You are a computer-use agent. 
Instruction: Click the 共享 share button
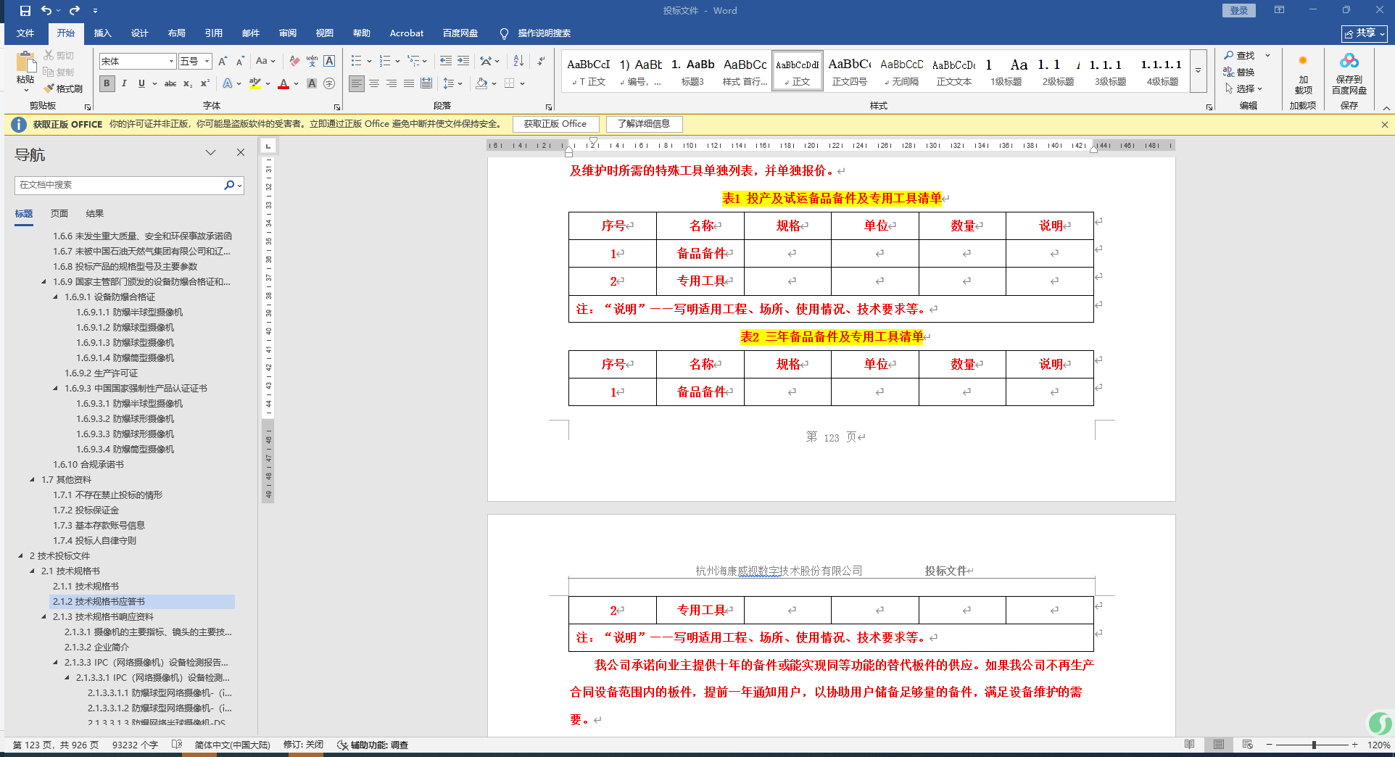[x=1364, y=33]
